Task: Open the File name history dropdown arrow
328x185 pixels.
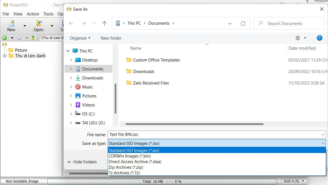Action: 323,134
